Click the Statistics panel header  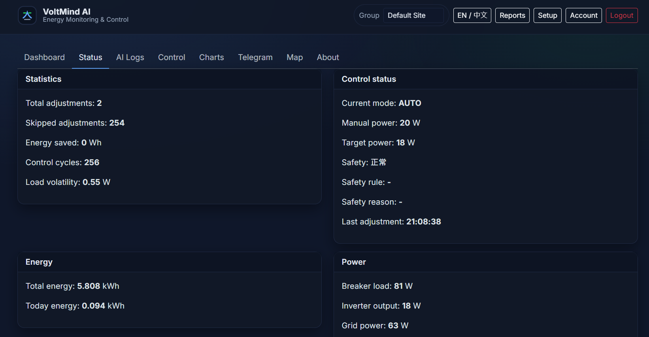43,79
